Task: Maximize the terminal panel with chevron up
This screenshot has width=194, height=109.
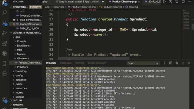Action: (x=183, y=63)
